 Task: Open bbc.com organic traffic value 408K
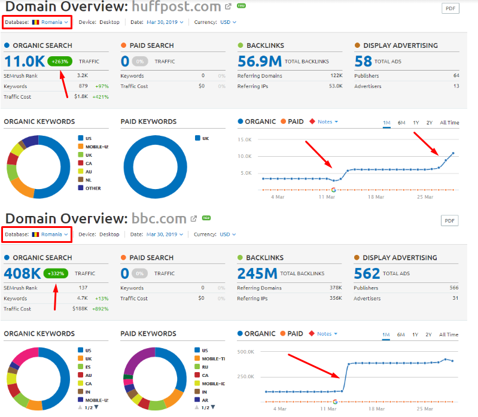point(22,273)
